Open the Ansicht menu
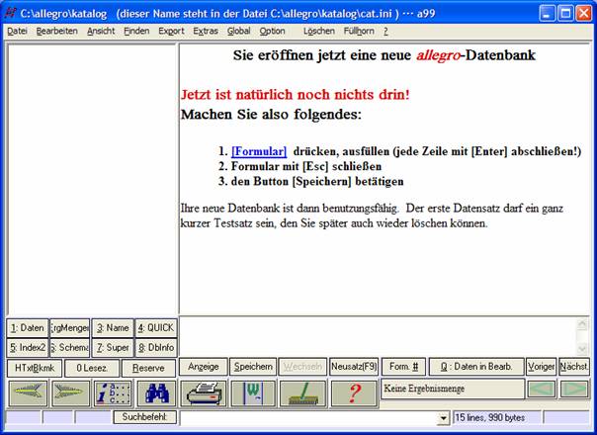597x435 pixels. point(101,32)
